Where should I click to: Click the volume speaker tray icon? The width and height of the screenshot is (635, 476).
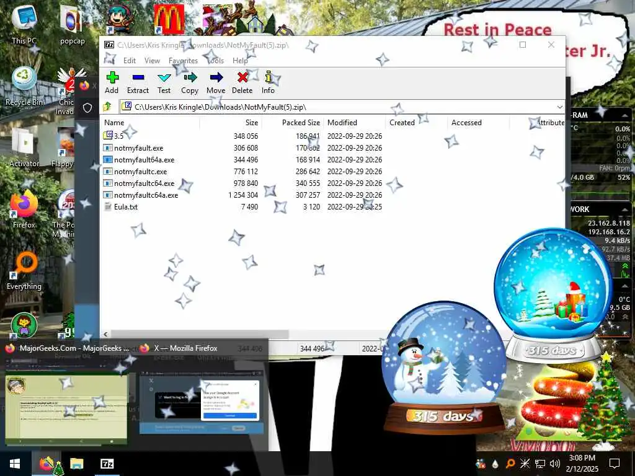coord(555,464)
